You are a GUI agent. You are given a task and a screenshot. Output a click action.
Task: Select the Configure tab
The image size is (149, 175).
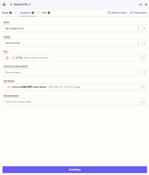click(x=27, y=13)
